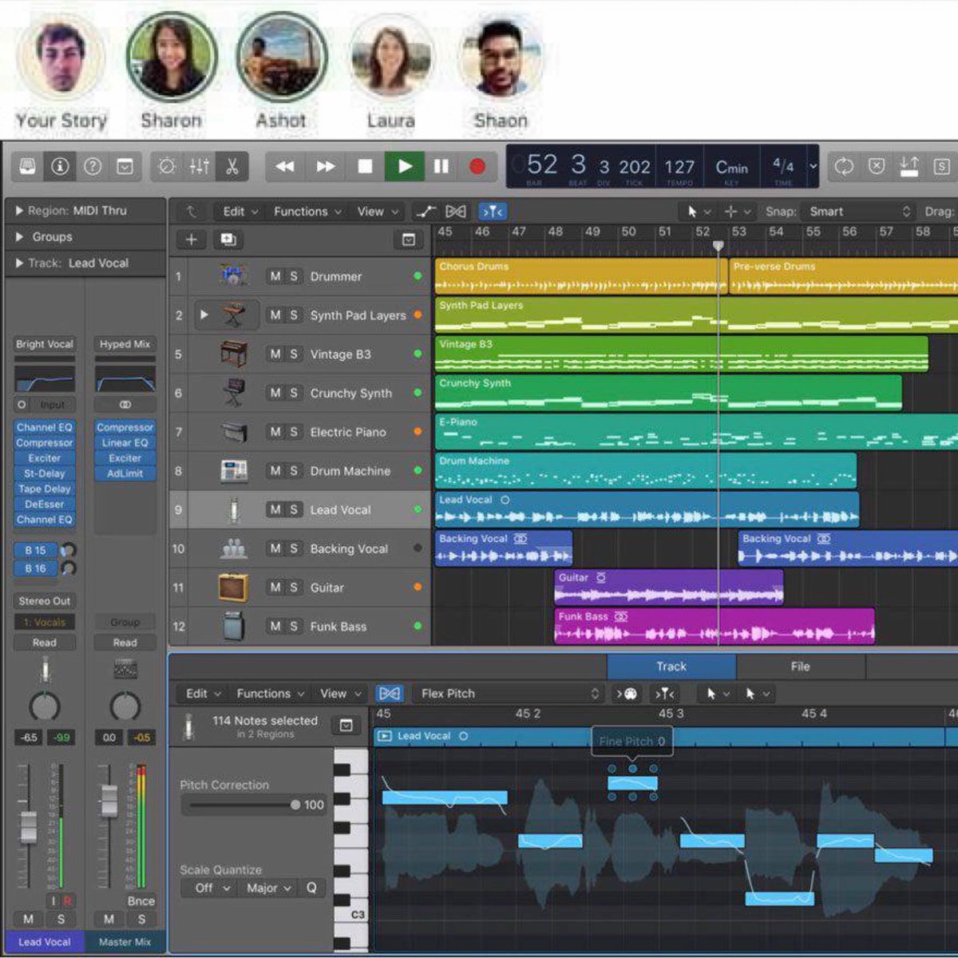Toggle Cycle mode icon
The image size is (958, 958).
click(844, 167)
